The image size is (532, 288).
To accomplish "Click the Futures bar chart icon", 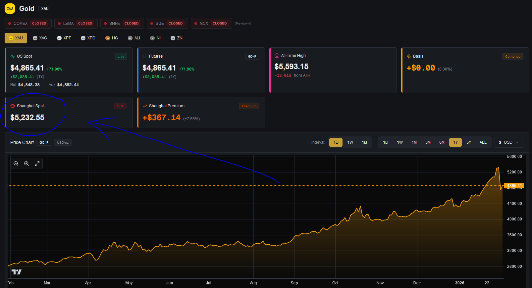I will (x=145, y=56).
